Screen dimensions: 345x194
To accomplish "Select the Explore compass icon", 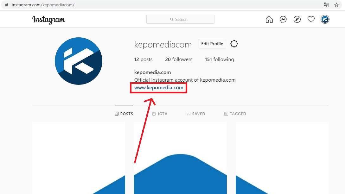I will [x=297, y=19].
